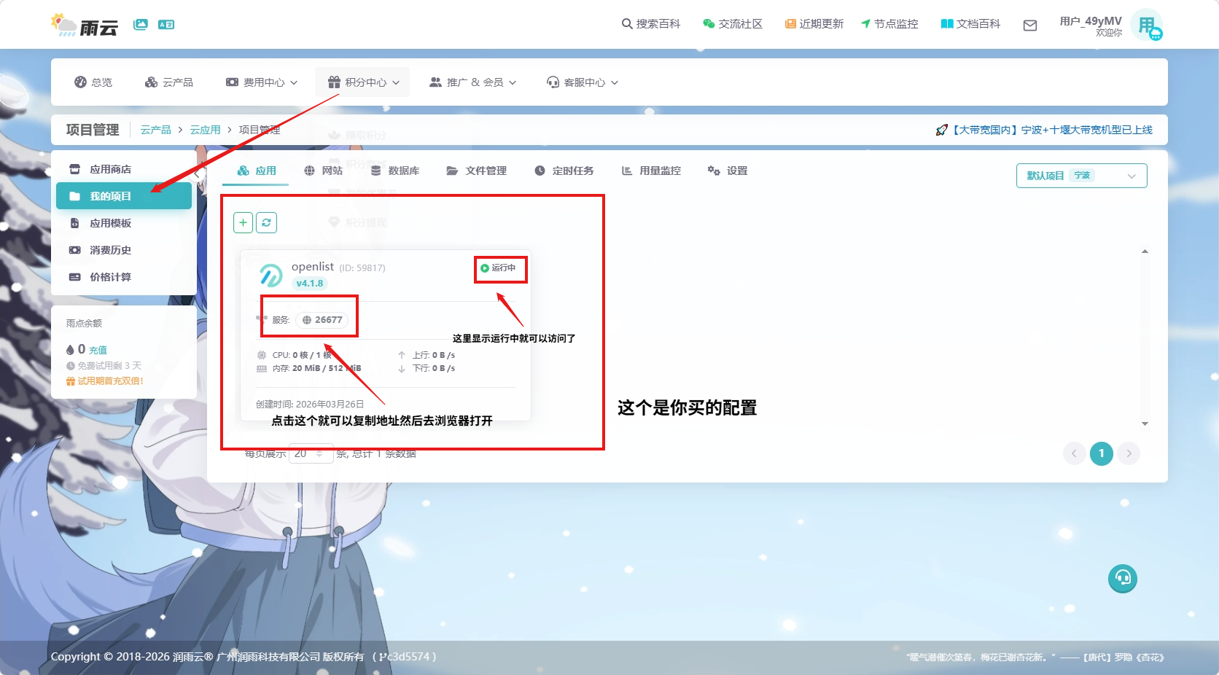
Task: Switch to the 文件管理 tab
Action: 476,171
